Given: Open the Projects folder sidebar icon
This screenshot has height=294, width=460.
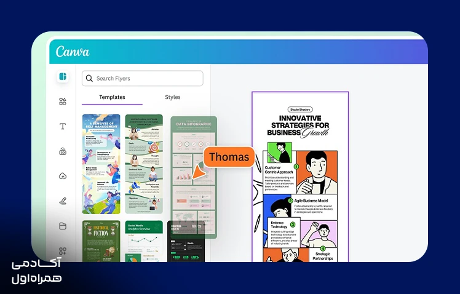Looking at the screenshot, I should point(63,226).
